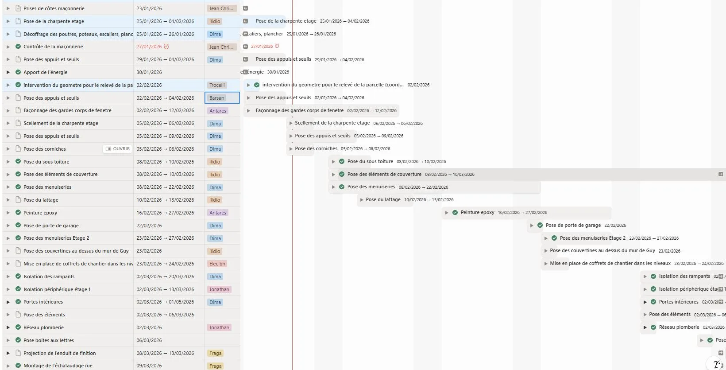Click the red alarm icon in the table date cell

click(166, 47)
